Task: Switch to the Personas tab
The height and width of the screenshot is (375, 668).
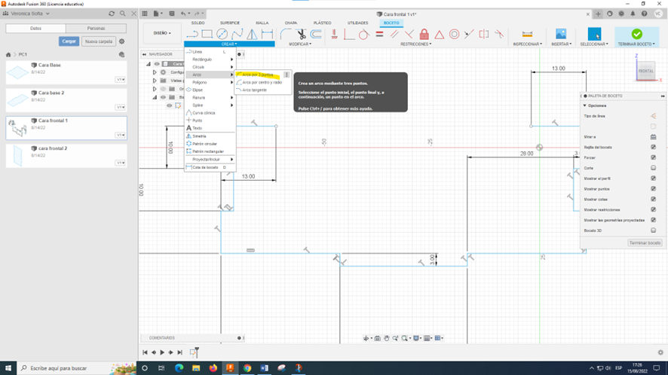Action: coord(97,29)
